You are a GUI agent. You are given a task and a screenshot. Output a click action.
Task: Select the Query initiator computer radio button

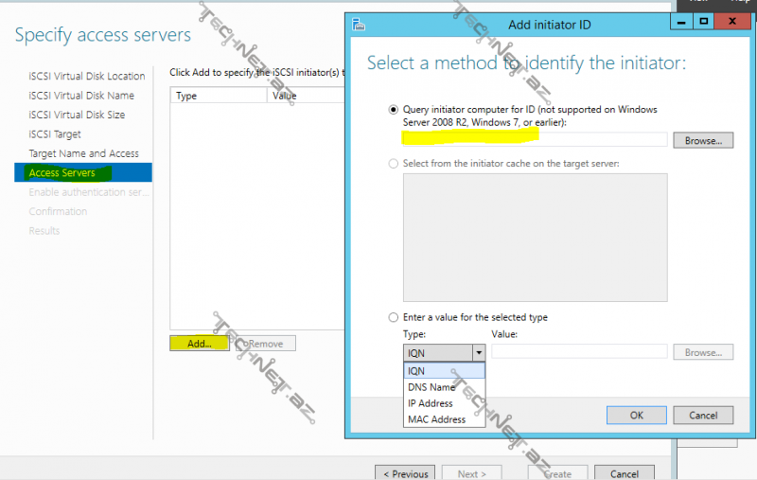click(x=394, y=110)
